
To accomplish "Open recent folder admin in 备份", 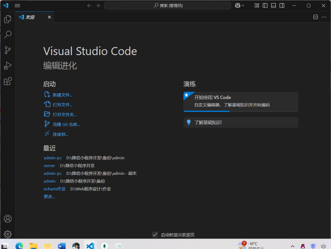I will 49,181.
